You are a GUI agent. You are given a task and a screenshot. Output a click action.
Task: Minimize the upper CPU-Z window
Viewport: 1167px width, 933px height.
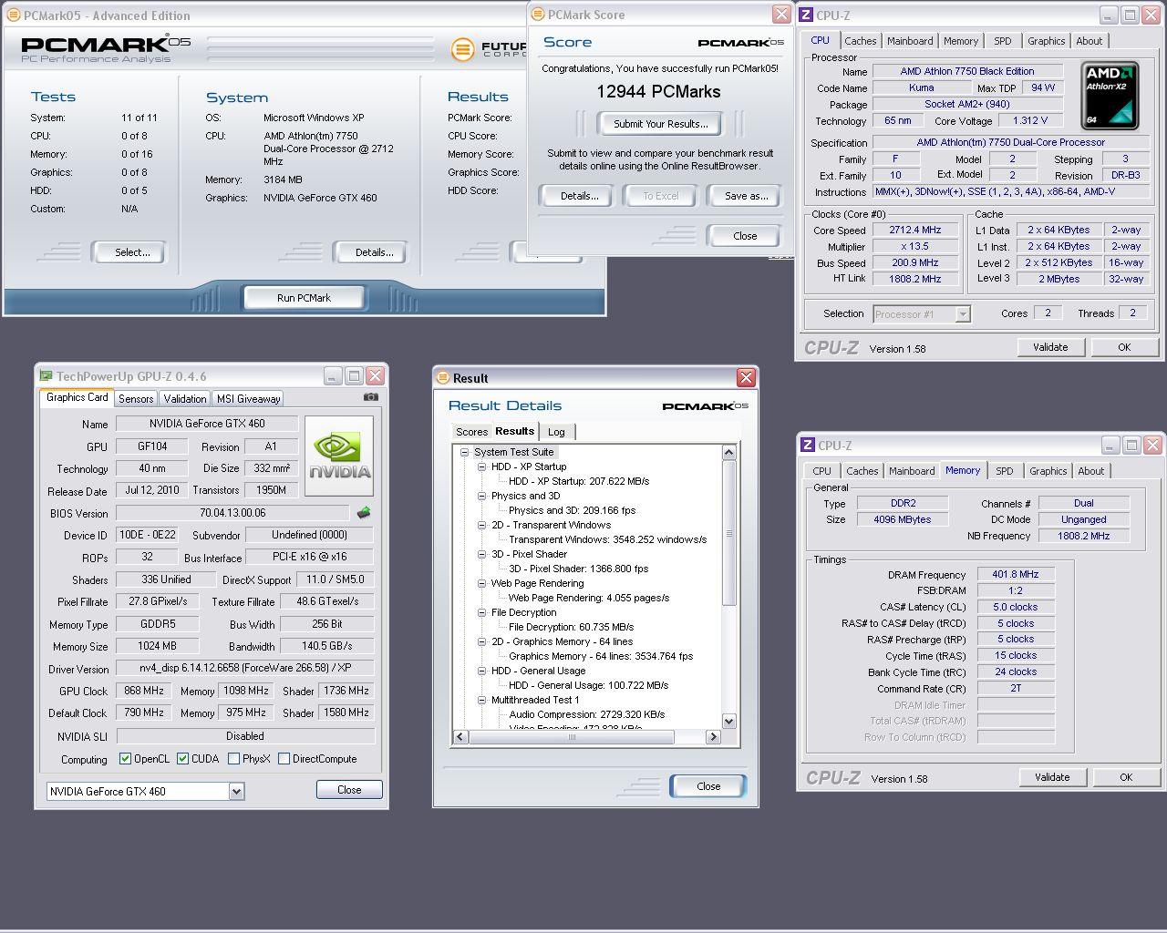coord(1108,15)
